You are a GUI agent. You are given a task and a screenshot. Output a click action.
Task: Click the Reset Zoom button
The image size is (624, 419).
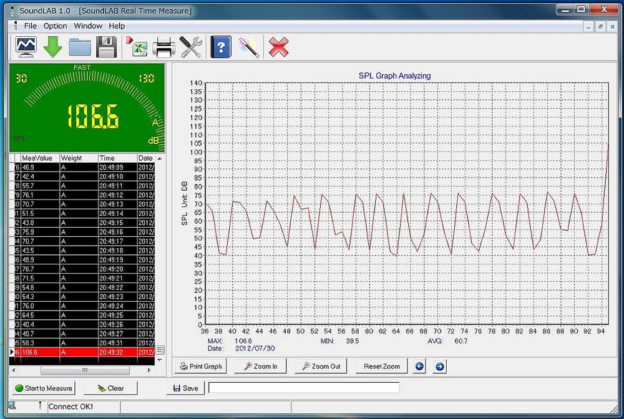click(x=381, y=366)
